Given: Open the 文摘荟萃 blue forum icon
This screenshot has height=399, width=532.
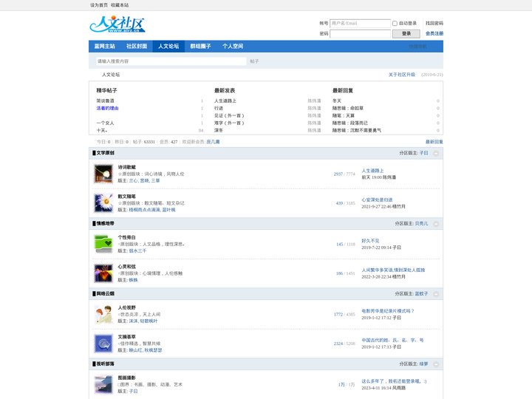Looking at the screenshot, I should click(103, 344).
